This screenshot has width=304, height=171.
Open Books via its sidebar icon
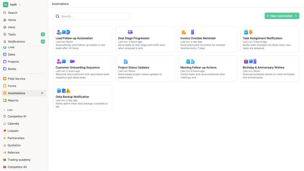point(5,69)
